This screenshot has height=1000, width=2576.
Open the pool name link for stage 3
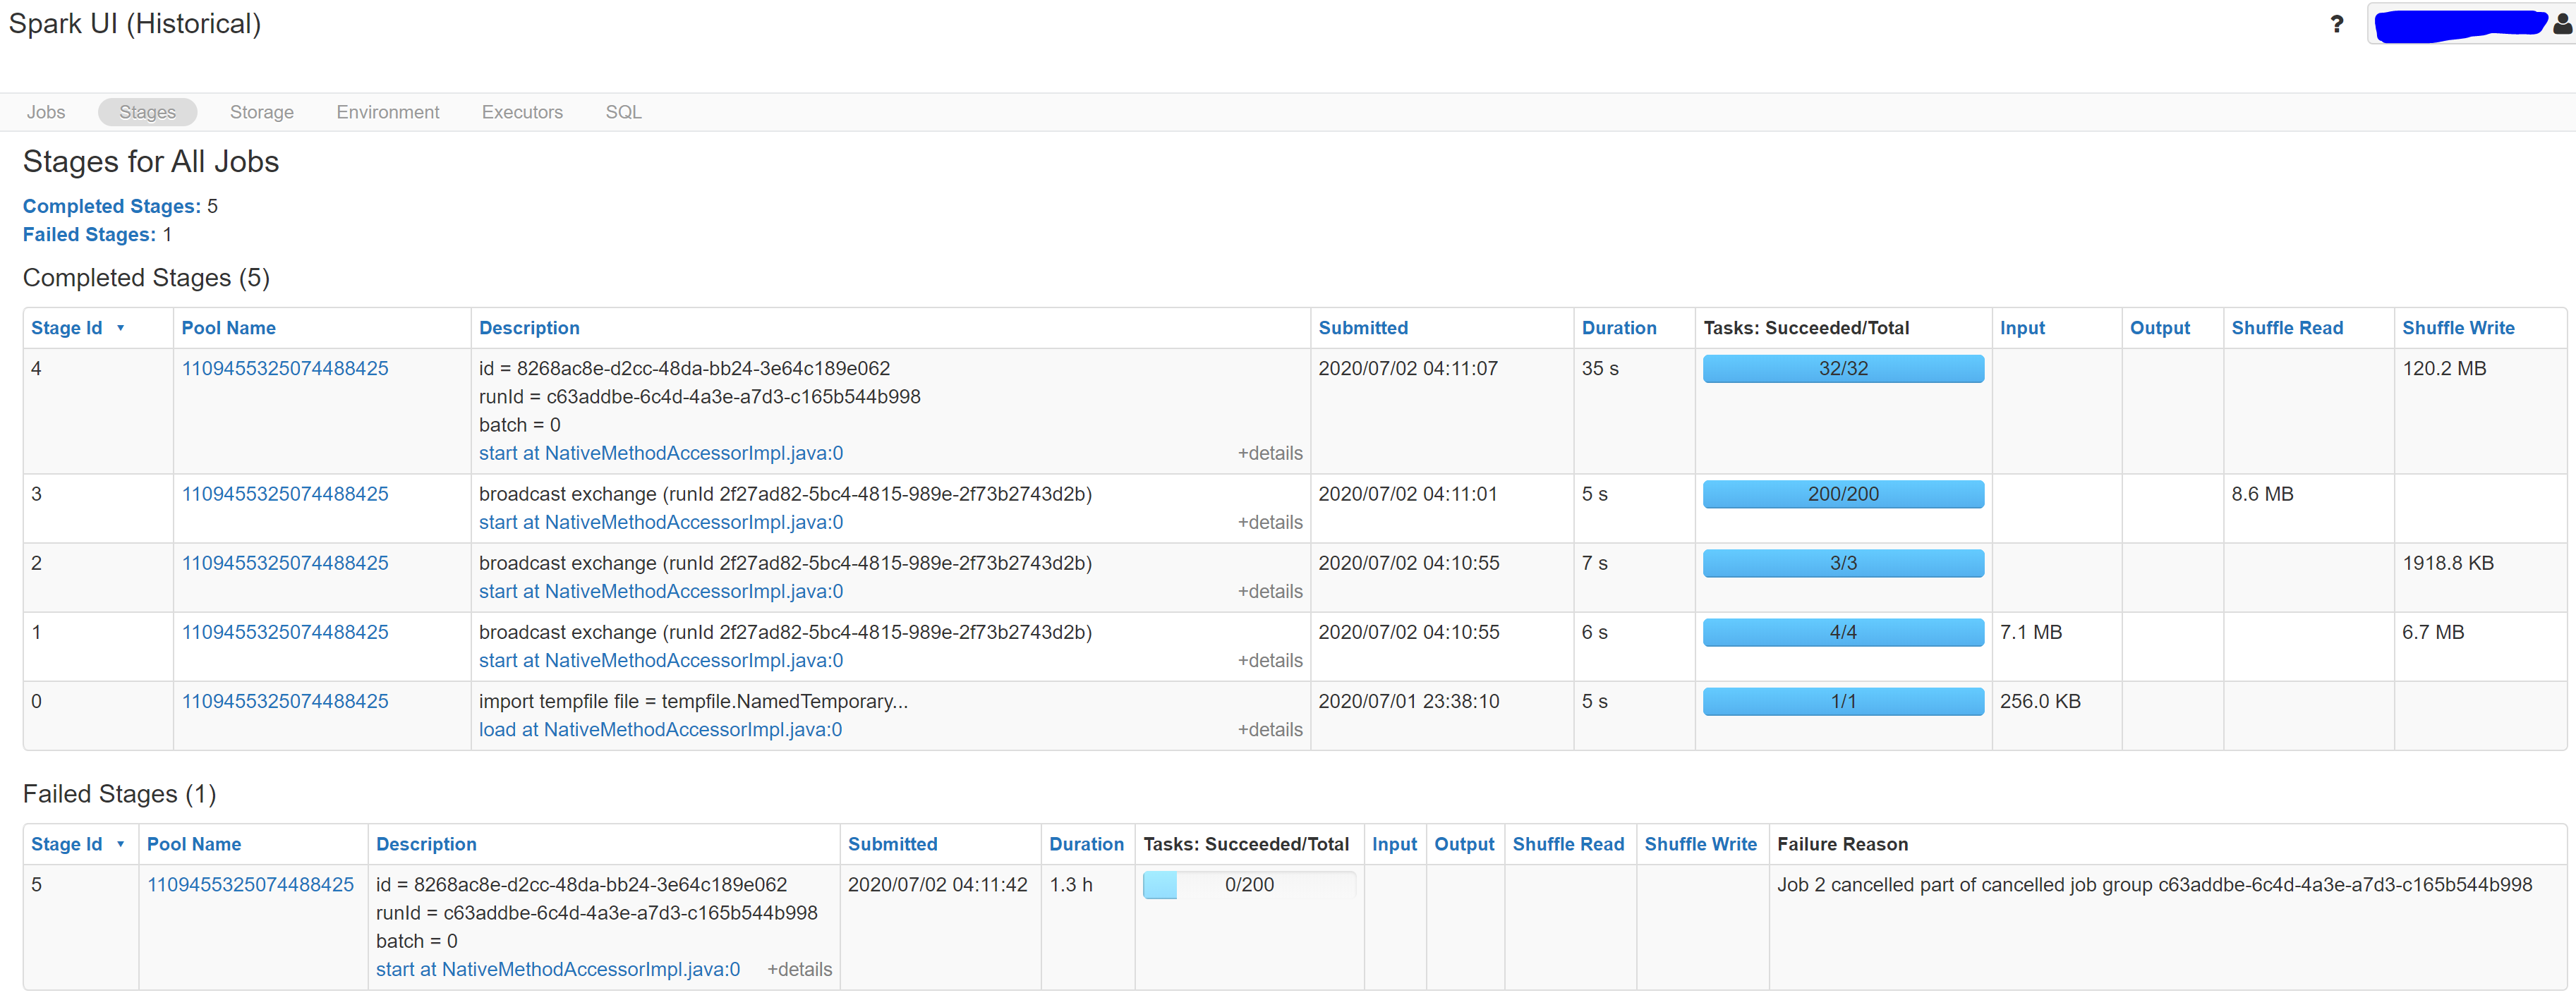[284, 494]
